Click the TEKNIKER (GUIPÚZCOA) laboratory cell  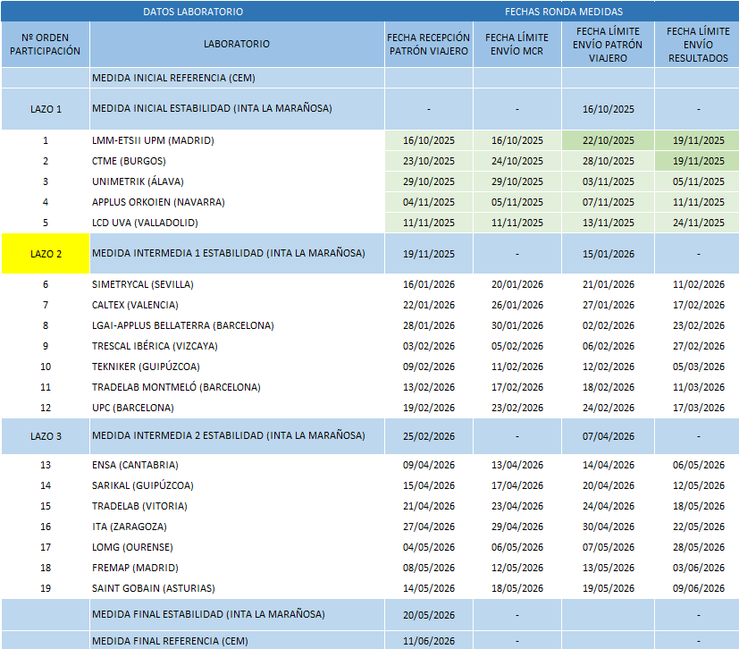[x=146, y=367]
